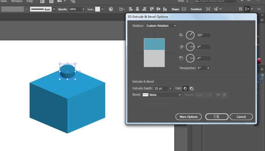Click the four-squares grid icon in control bar

(240, 9)
